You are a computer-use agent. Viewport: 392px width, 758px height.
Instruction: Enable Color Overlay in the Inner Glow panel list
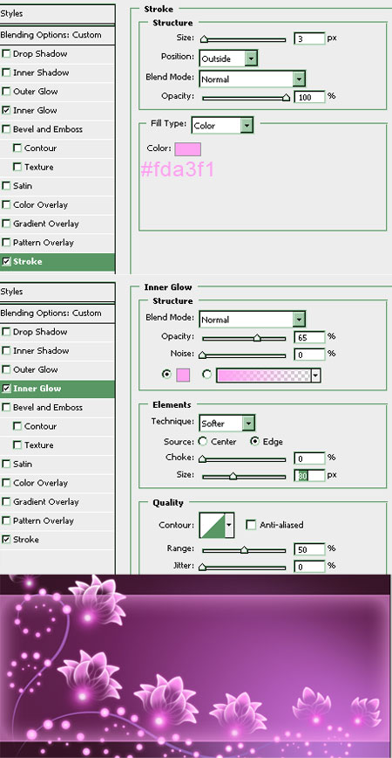tap(6, 482)
